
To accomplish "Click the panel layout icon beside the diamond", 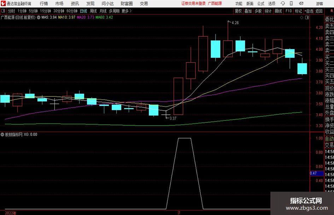I will (x=307, y=18).
